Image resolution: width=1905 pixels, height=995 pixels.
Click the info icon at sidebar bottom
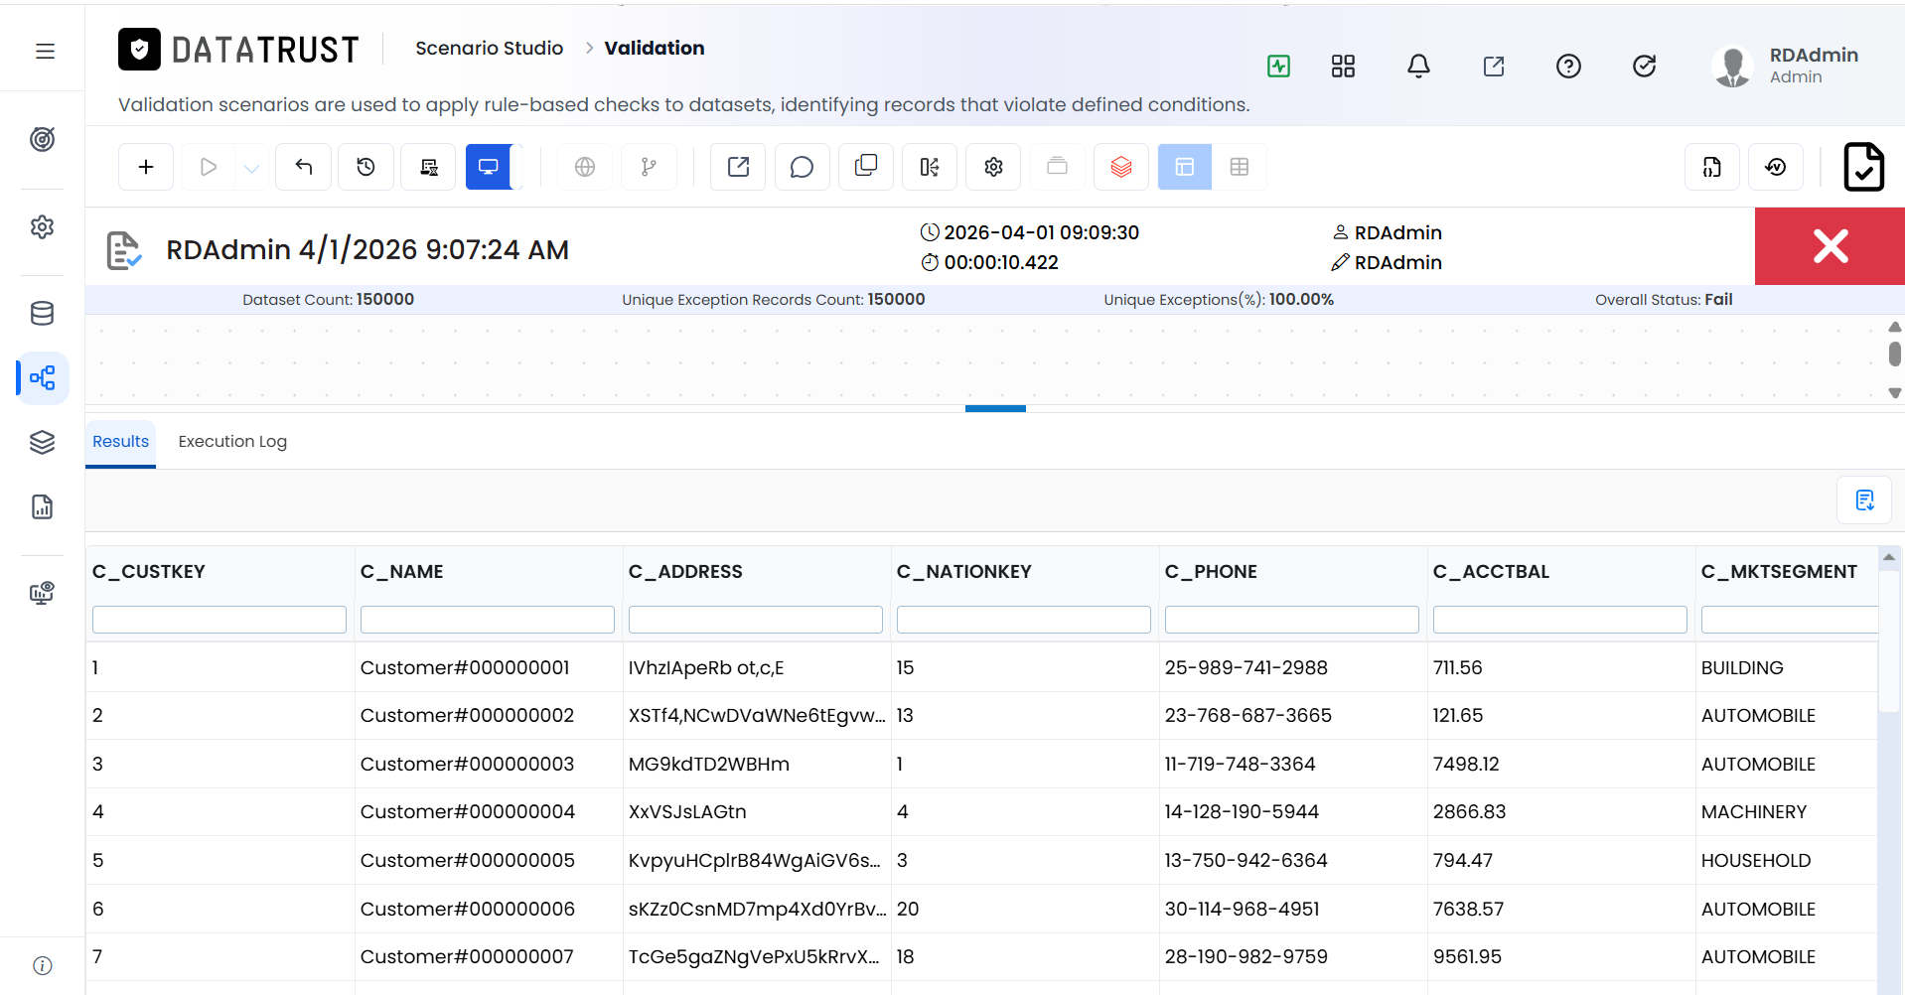click(42, 965)
